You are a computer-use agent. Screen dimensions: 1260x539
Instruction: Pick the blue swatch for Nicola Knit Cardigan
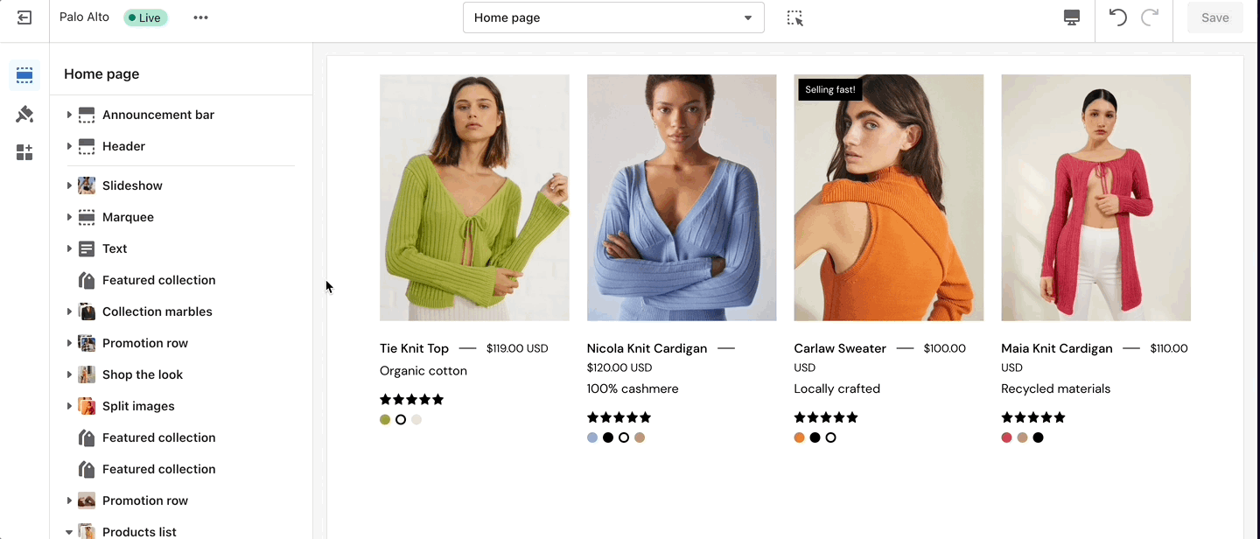pyautogui.click(x=592, y=437)
